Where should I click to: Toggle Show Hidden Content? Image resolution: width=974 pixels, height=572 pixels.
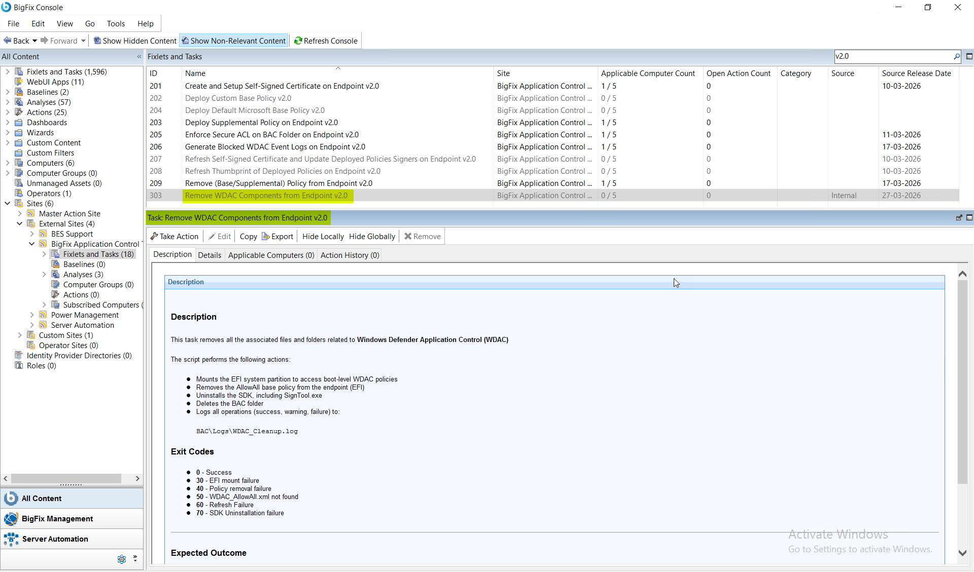[x=134, y=41]
